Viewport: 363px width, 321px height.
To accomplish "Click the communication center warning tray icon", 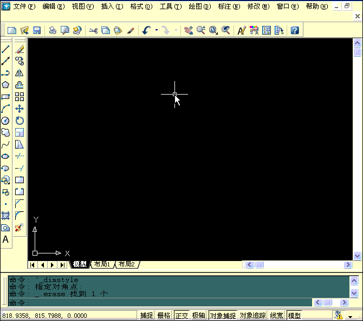I will pos(338,315).
